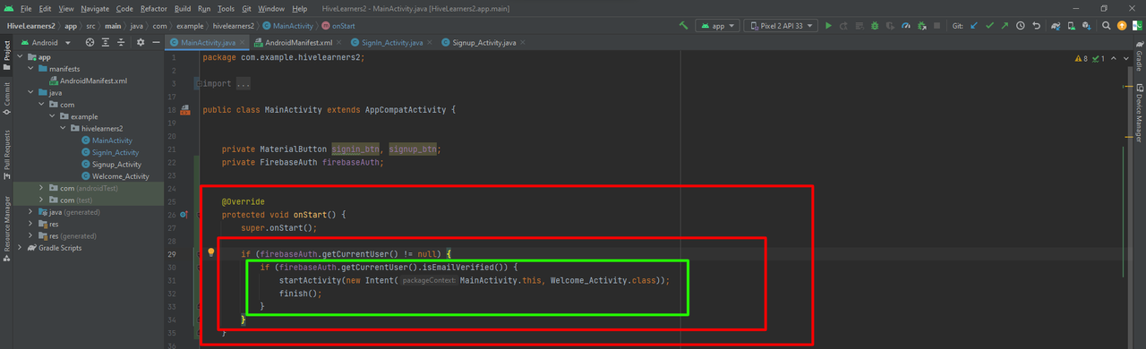The width and height of the screenshot is (1146, 349).
Task: Click HiveLearners2 in the breadcrumb bar
Action: [x=30, y=26]
